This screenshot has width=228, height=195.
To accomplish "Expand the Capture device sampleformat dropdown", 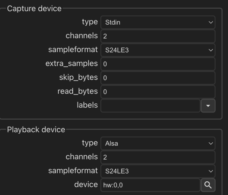I will coord(158,50).
